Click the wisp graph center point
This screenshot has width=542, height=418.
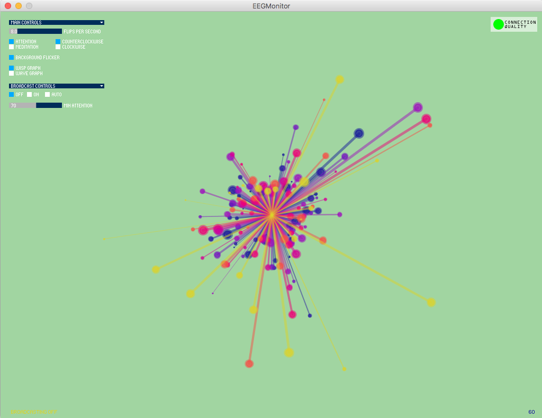(272, 215)
